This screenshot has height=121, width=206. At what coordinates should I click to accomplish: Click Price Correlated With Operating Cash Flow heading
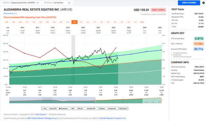point(30,17)
